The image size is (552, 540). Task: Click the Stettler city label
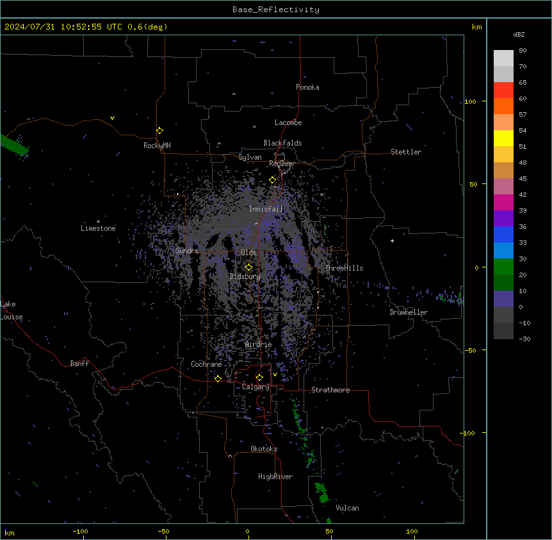[406, 152]
